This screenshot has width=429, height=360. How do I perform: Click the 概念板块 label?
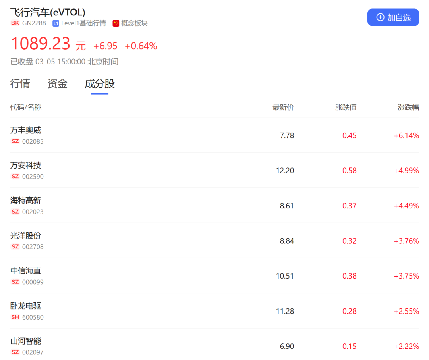point(134,23)
